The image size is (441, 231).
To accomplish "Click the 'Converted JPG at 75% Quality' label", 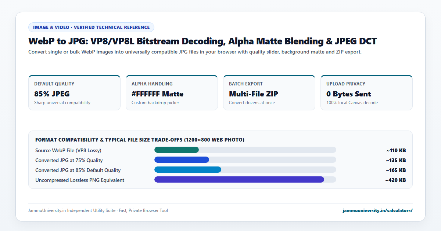I will coord(69,160).
